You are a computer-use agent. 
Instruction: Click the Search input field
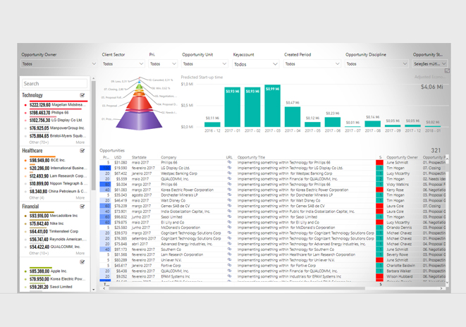[x=55, y=83]
